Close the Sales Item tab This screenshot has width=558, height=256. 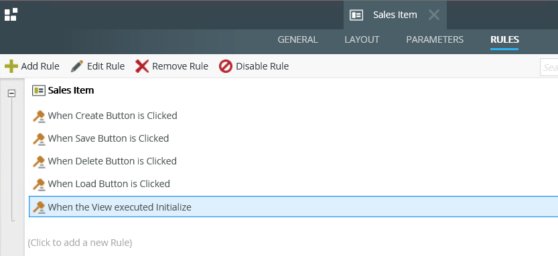(x=434, y=15)
